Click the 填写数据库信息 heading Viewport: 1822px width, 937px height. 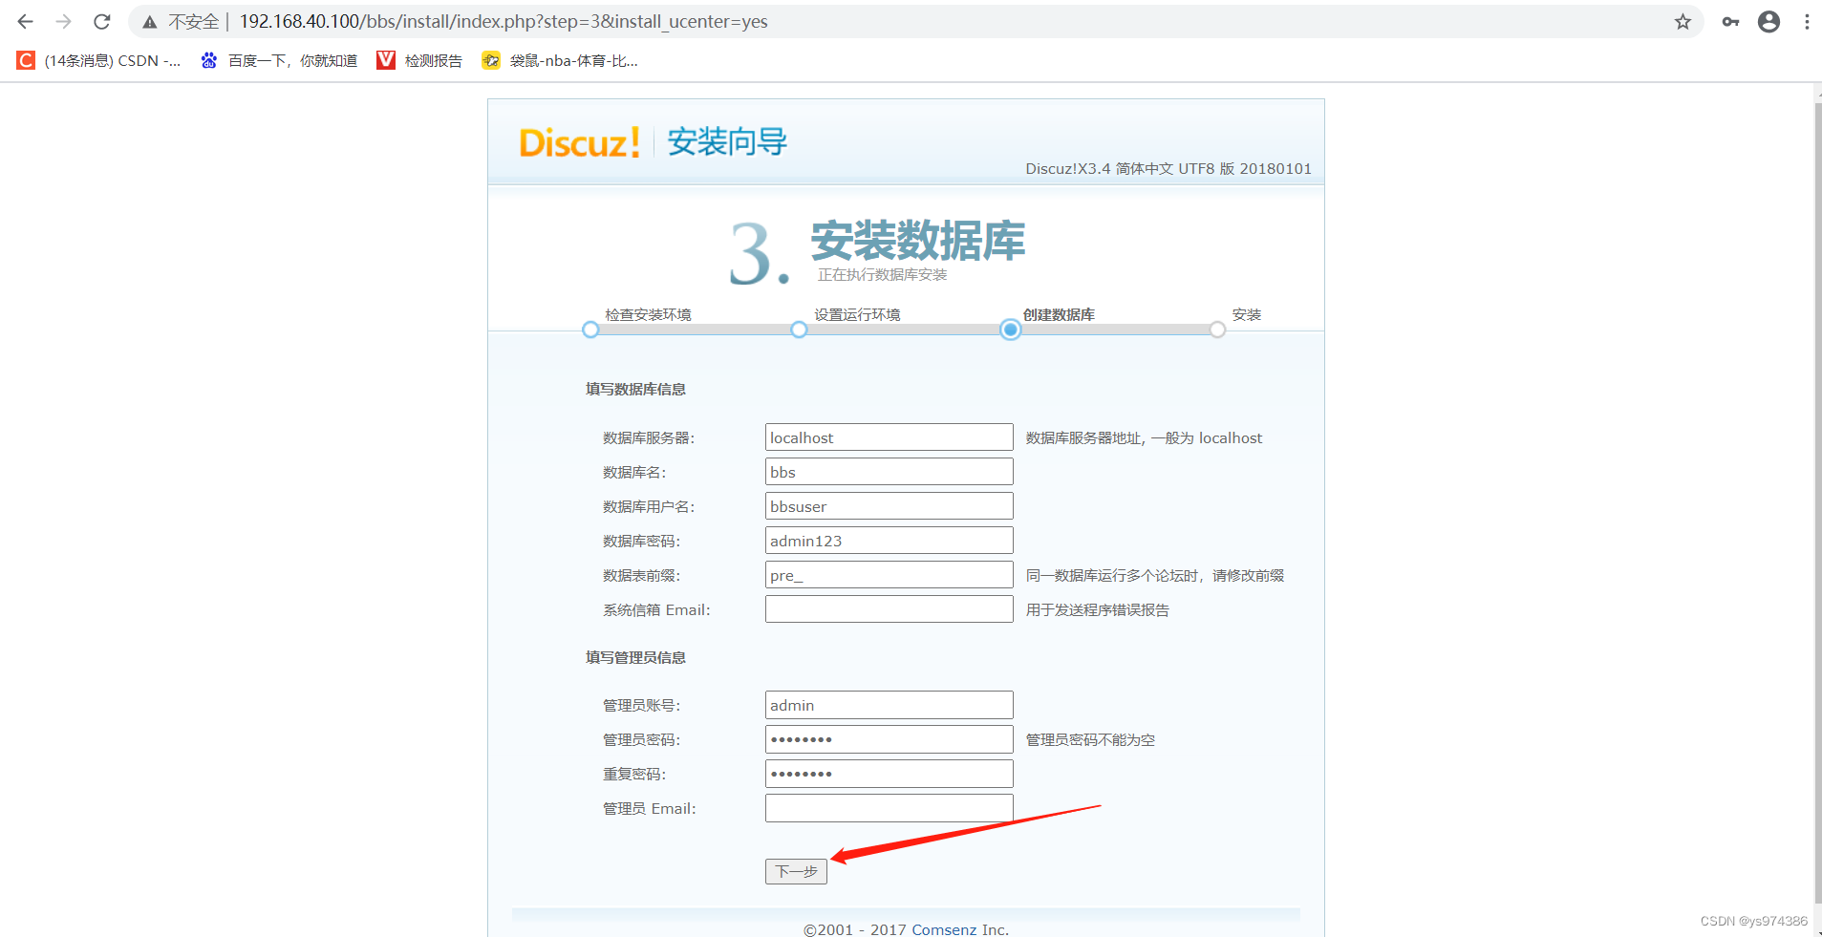[635, 389]
